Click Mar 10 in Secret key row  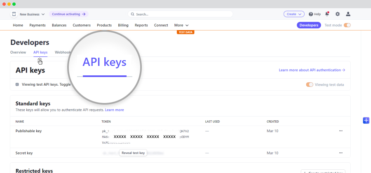pyautogui.click(x=272, y=153)
